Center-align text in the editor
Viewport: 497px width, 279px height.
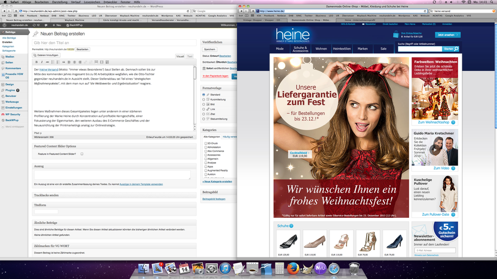(x=74, y=62)
